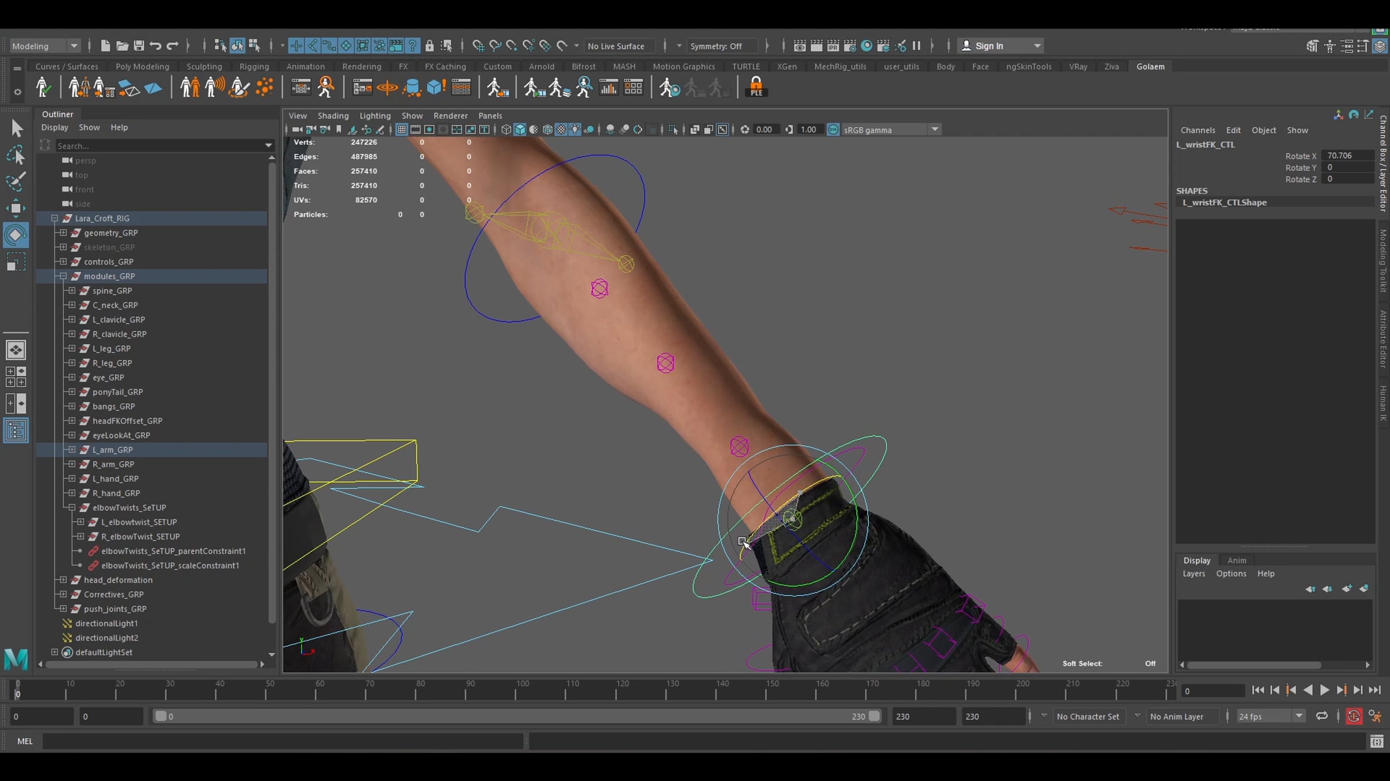Viewport: 1390px width, 781px height.
Task: Open the Channels menu
Action: [1198, 130]
